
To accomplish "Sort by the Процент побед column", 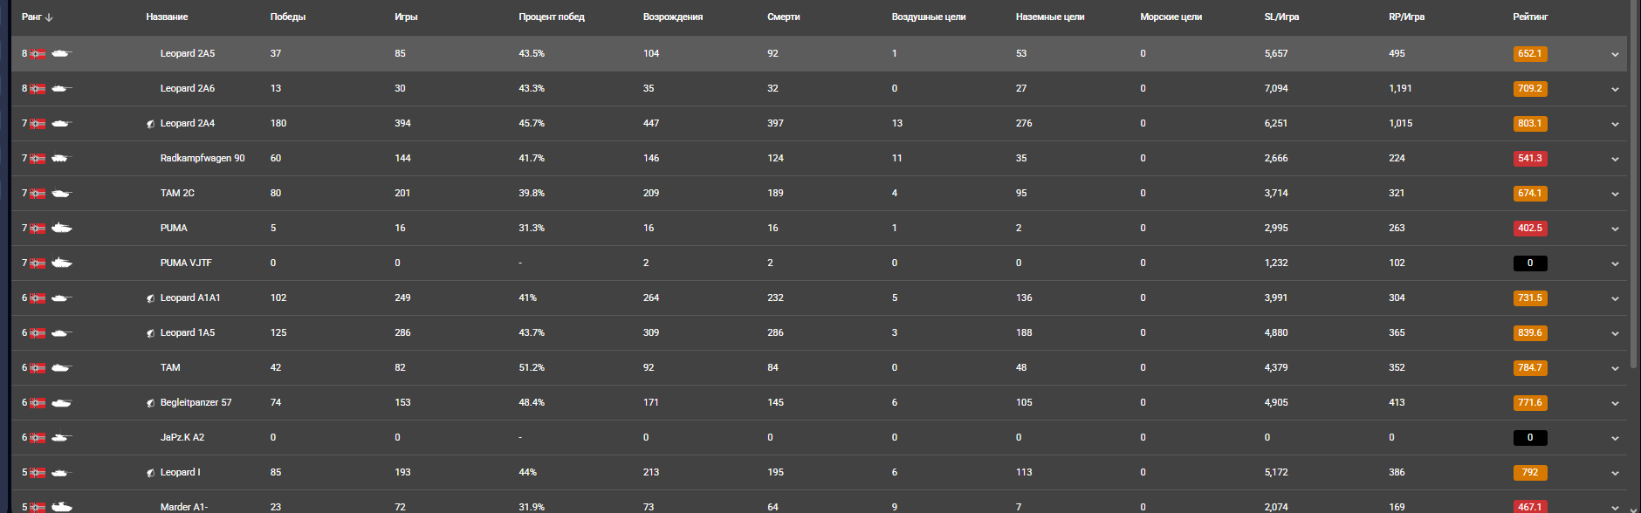I will pyautogui.click(x=551, y=17).
